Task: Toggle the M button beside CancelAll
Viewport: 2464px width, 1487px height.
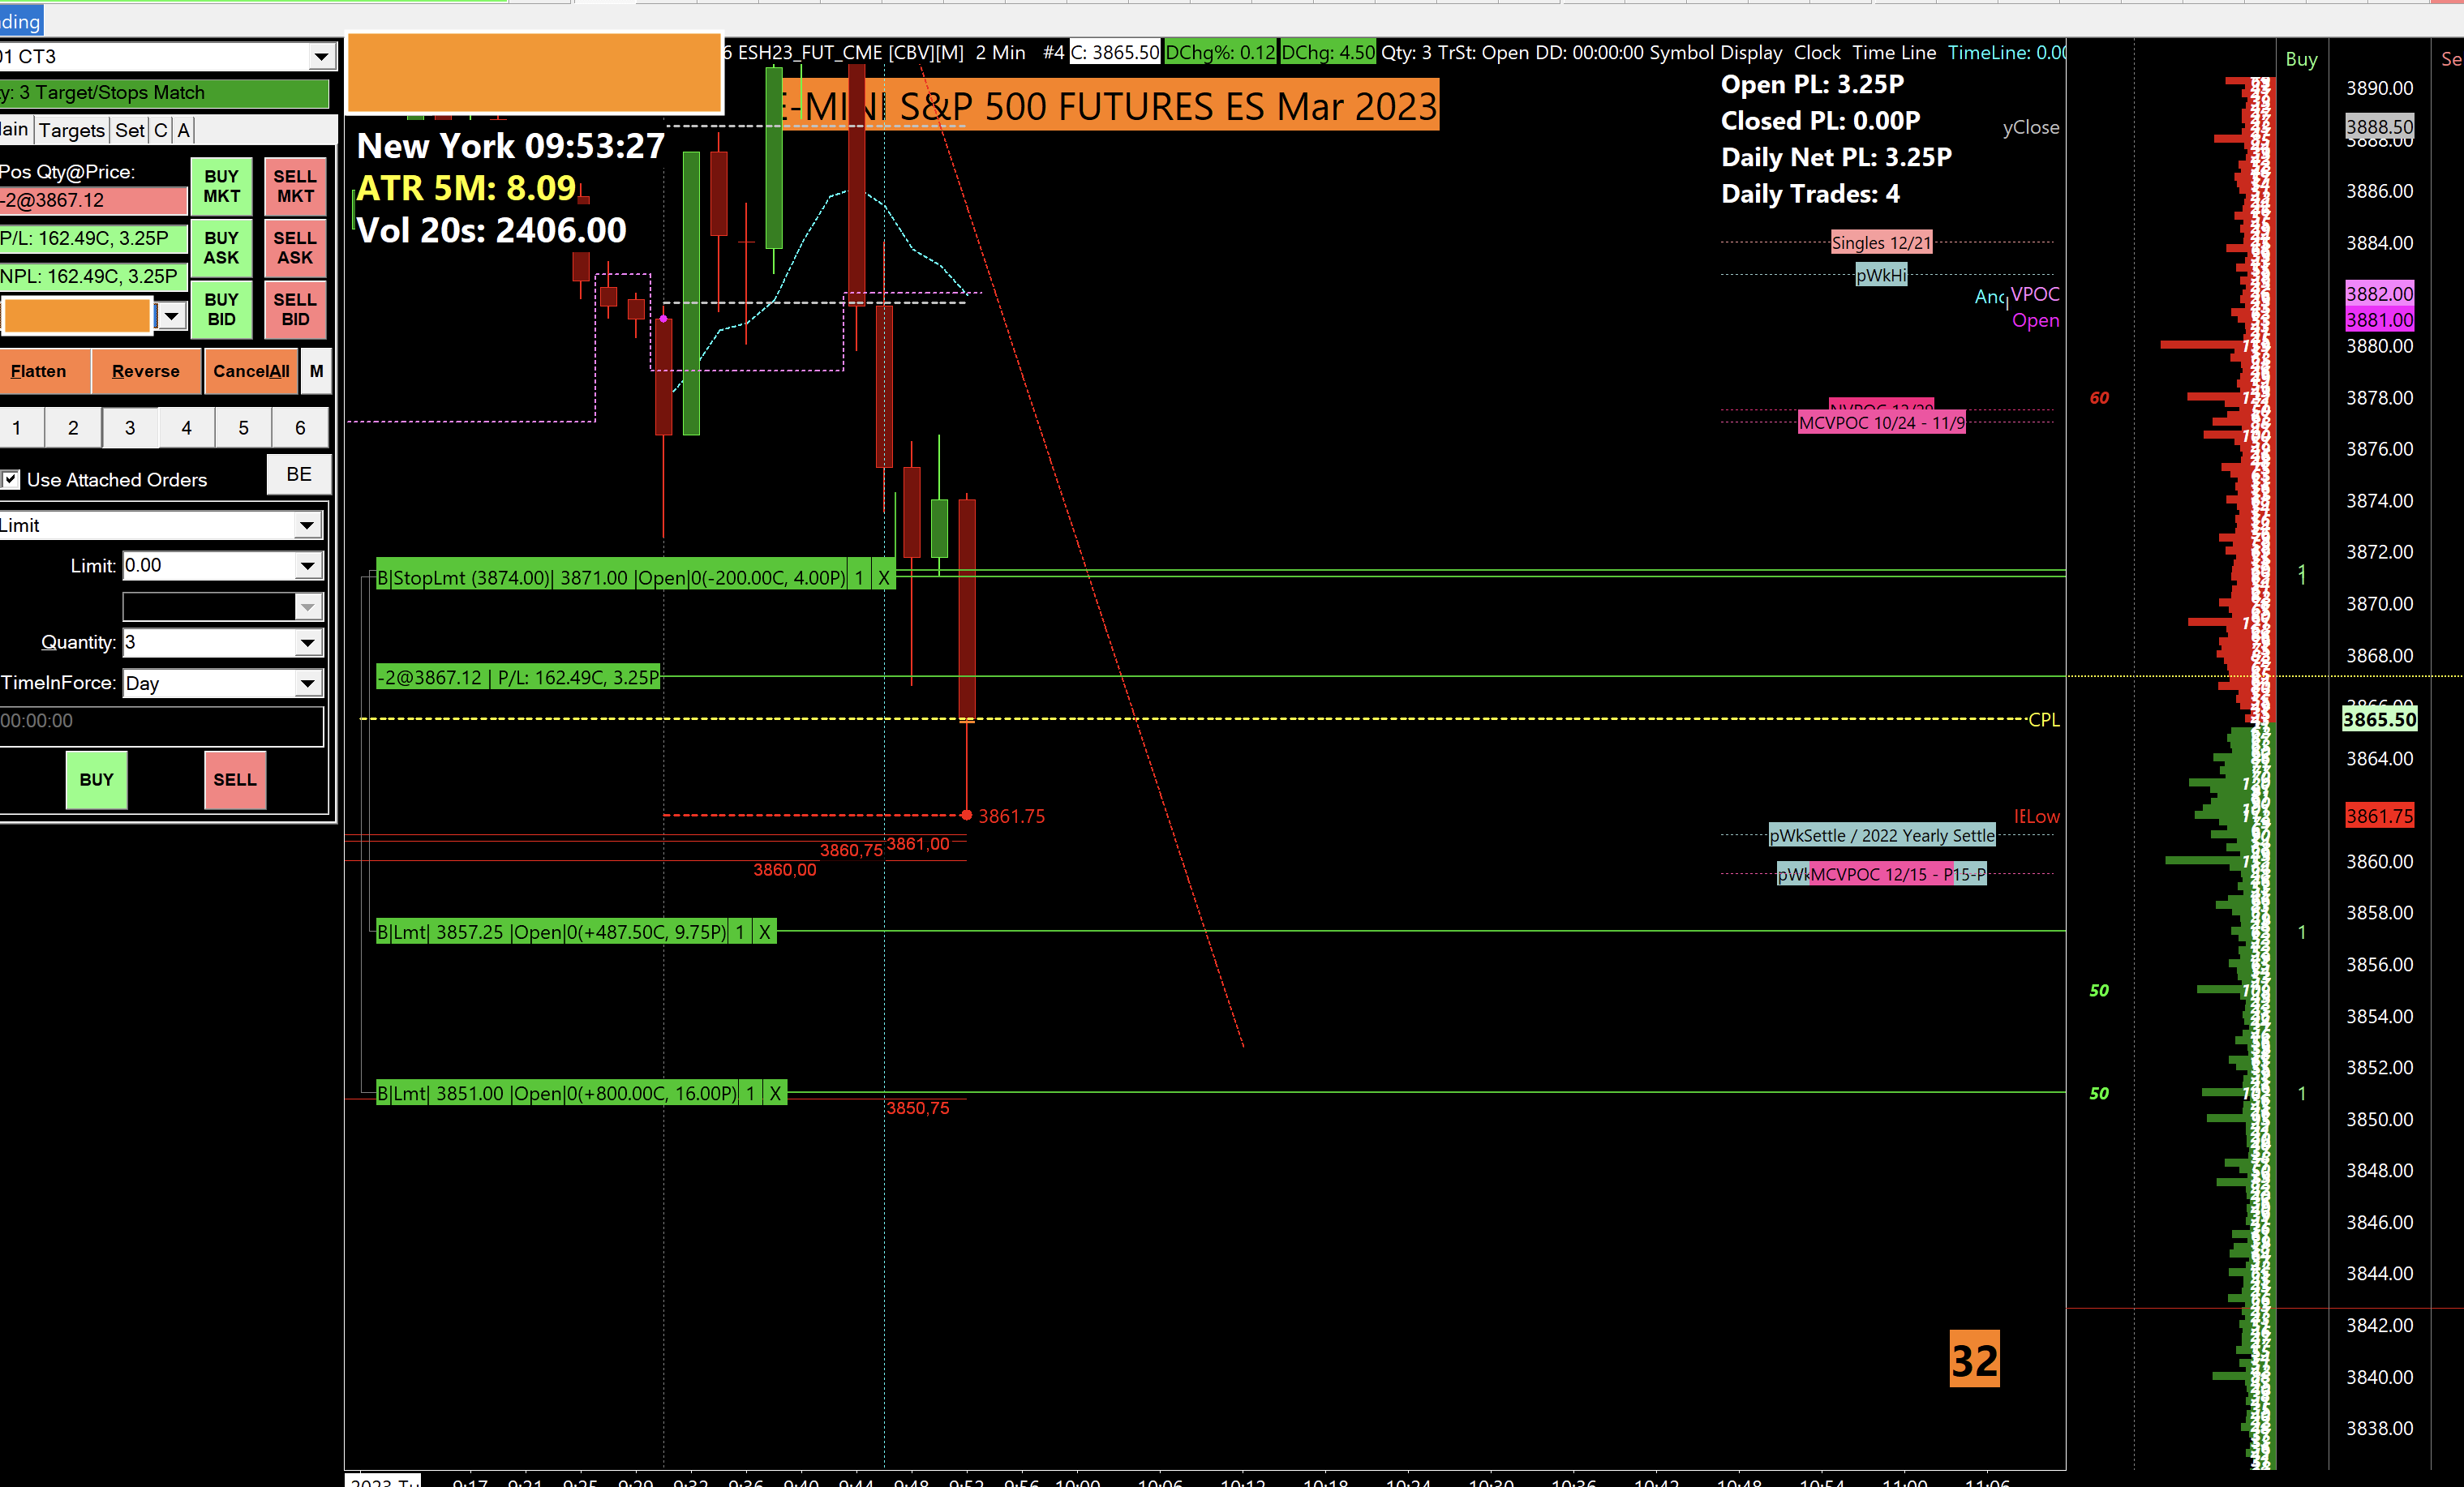Action: [316, 371]
